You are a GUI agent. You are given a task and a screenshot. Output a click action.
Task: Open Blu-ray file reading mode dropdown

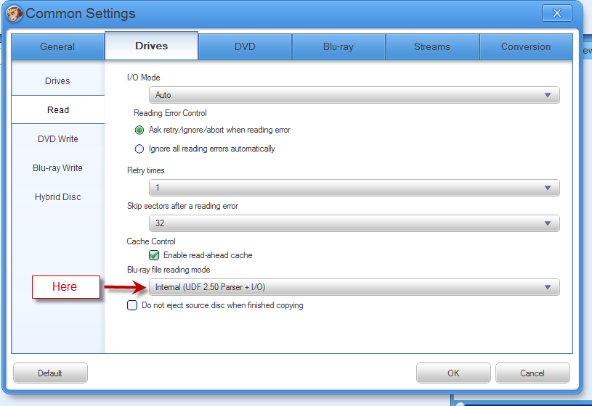(x=354, y=287)
